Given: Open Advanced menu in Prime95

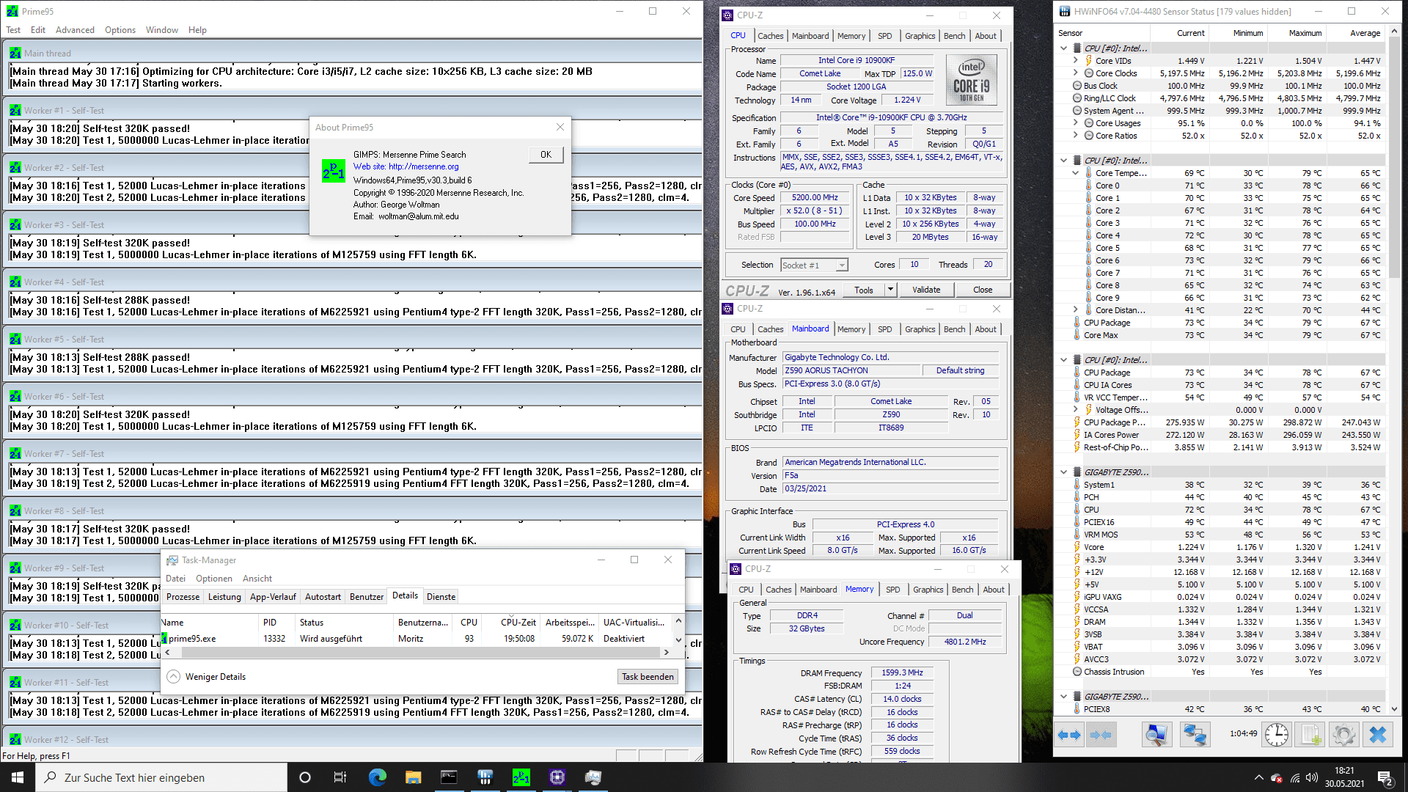Looking at the screenshot, I should (x=75, y=30).
